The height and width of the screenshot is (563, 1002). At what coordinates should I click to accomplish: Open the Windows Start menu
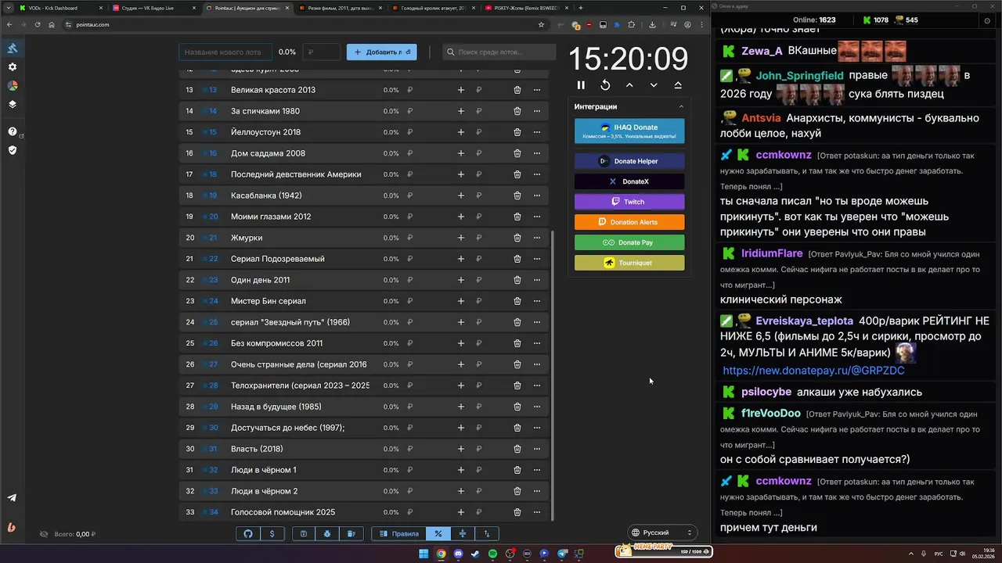[x=424, y=554]
